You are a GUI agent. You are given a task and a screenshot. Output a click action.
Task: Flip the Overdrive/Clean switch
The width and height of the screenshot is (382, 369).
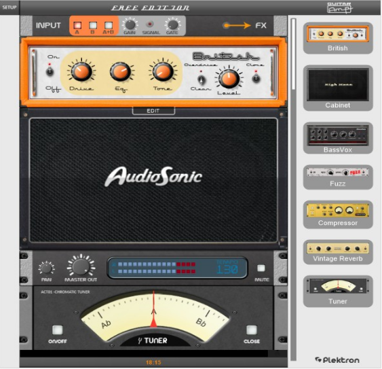(202, 80)
